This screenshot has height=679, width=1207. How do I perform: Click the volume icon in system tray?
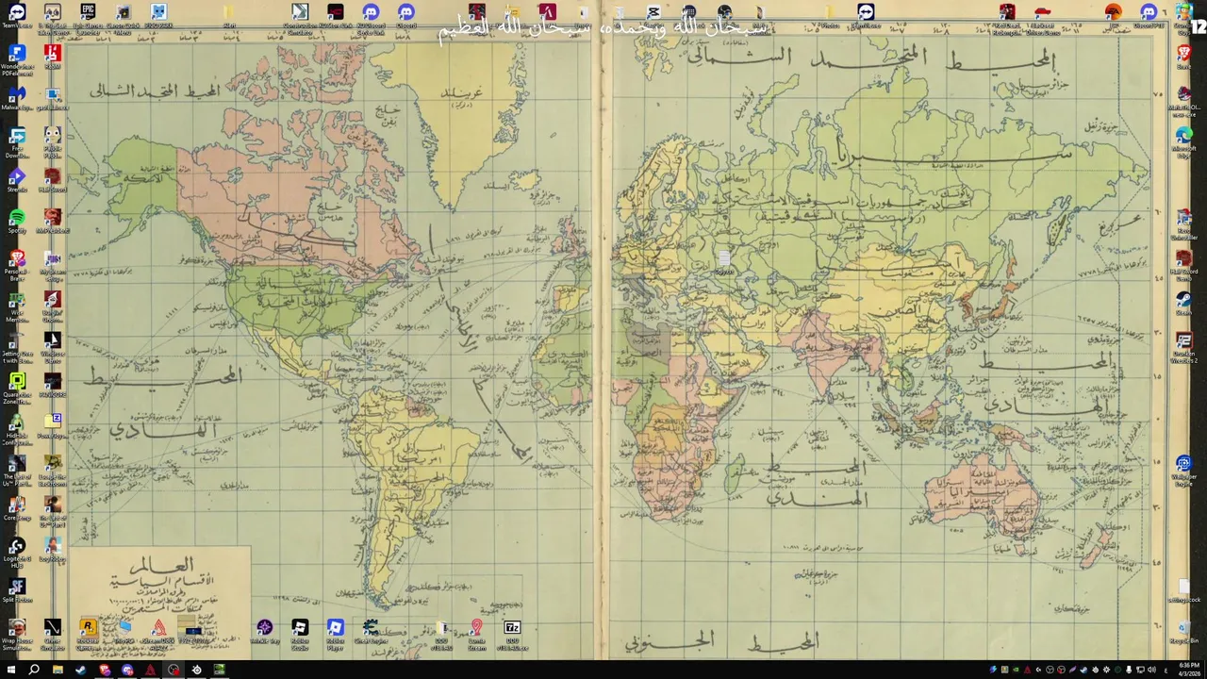[1151, 670]
